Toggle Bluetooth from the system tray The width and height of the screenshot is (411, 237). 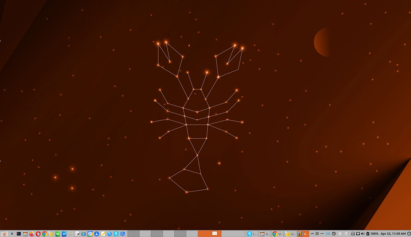click(339, 233)
